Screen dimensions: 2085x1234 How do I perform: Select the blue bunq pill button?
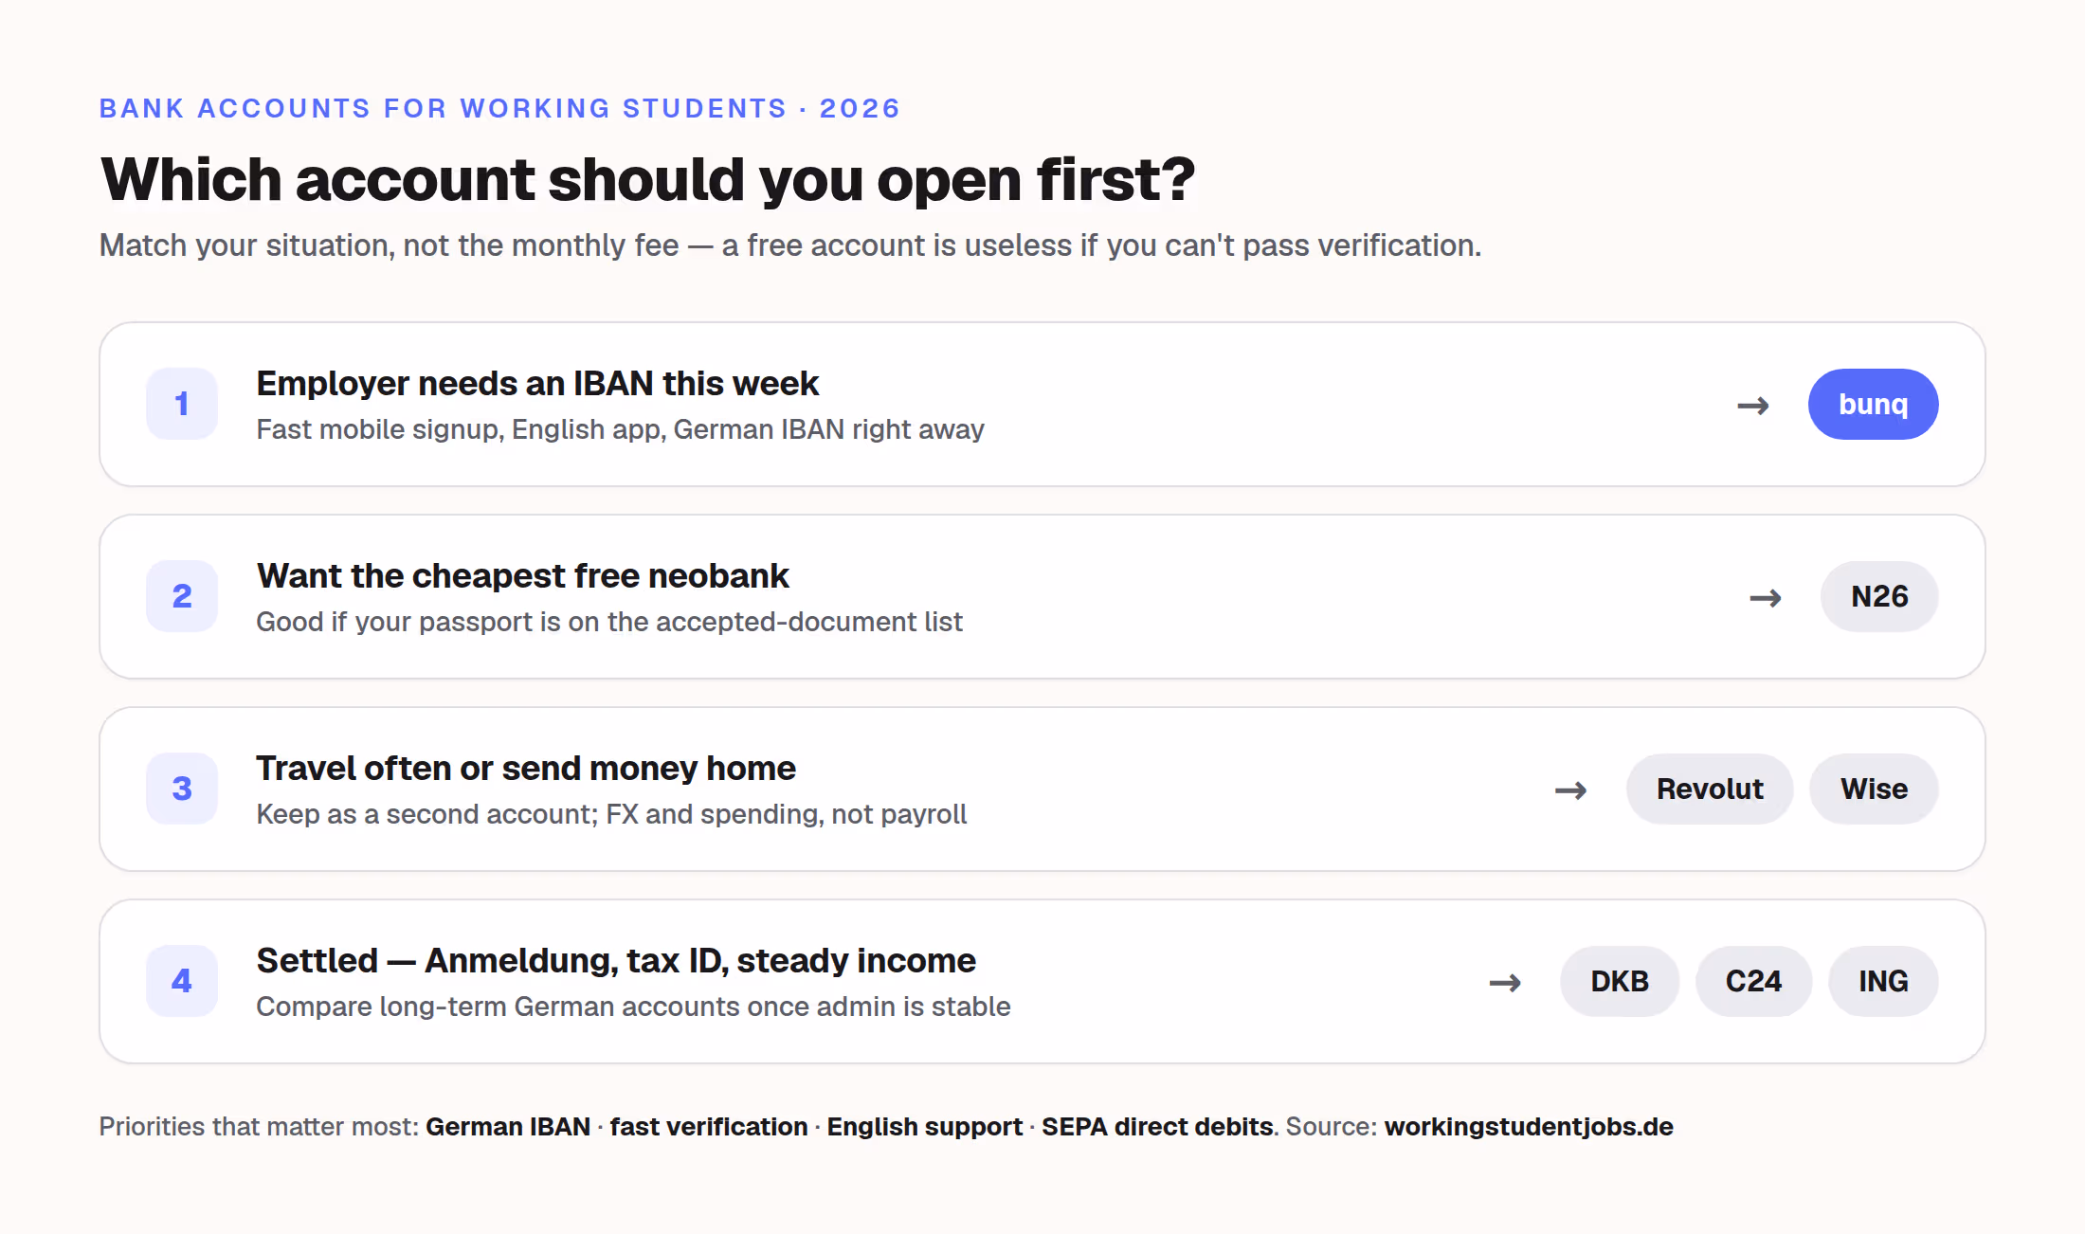[x=1873, y=404]
